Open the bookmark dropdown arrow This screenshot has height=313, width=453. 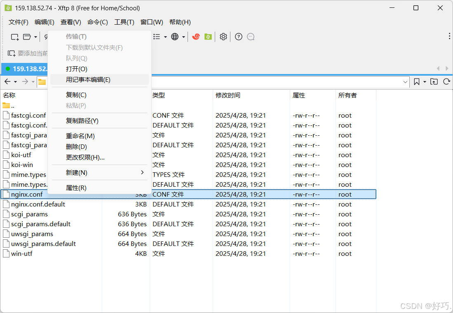click(x=425, y=82)
